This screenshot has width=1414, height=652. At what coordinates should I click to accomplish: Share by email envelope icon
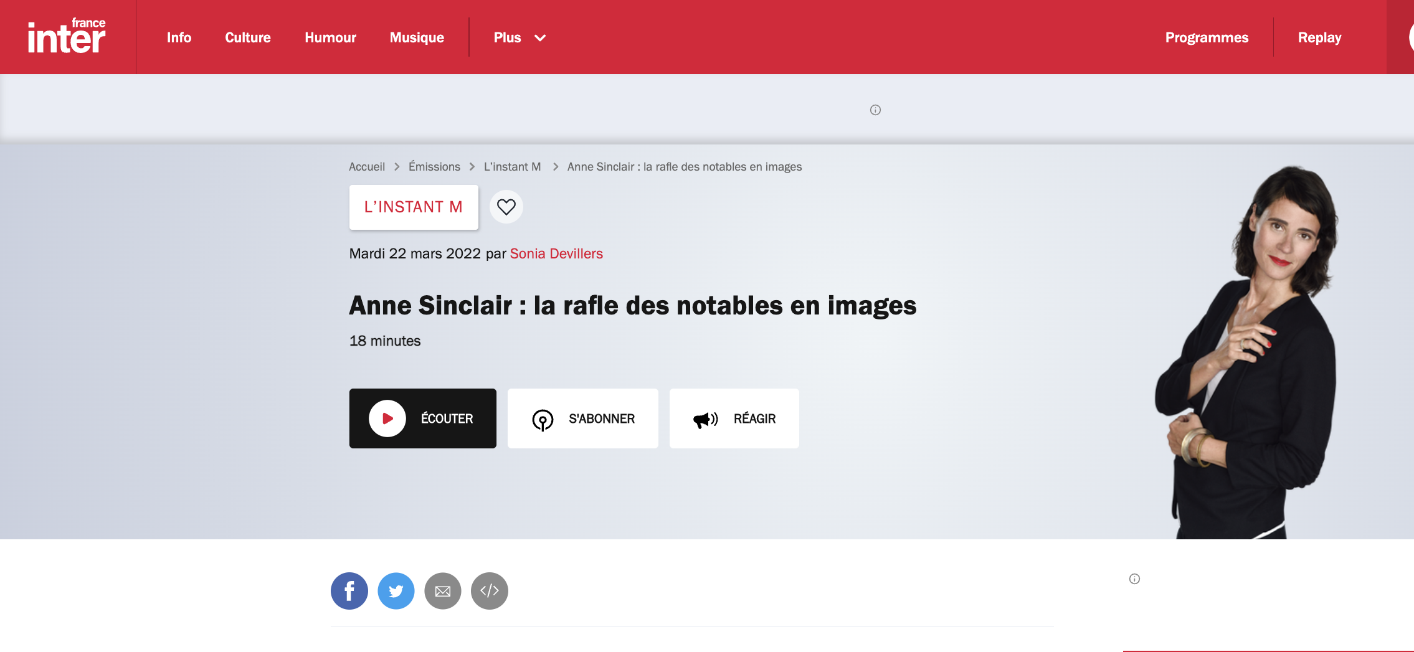click(443, 591)
